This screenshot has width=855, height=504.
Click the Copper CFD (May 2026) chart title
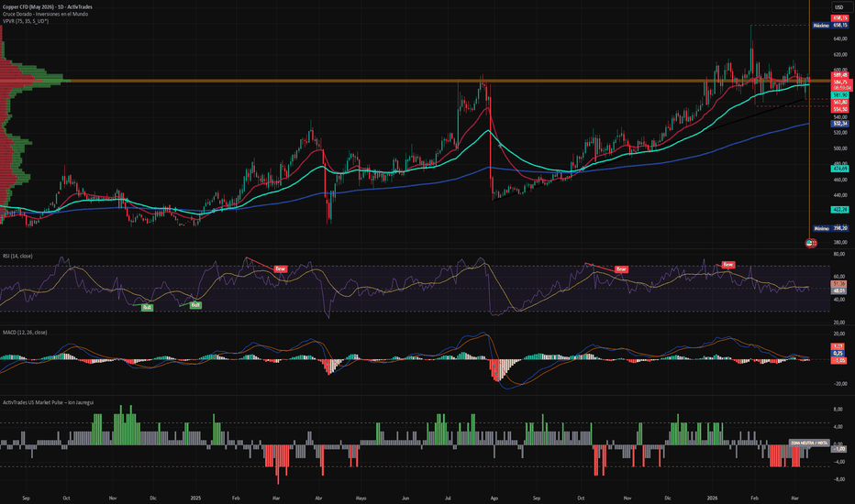[48, 6]
